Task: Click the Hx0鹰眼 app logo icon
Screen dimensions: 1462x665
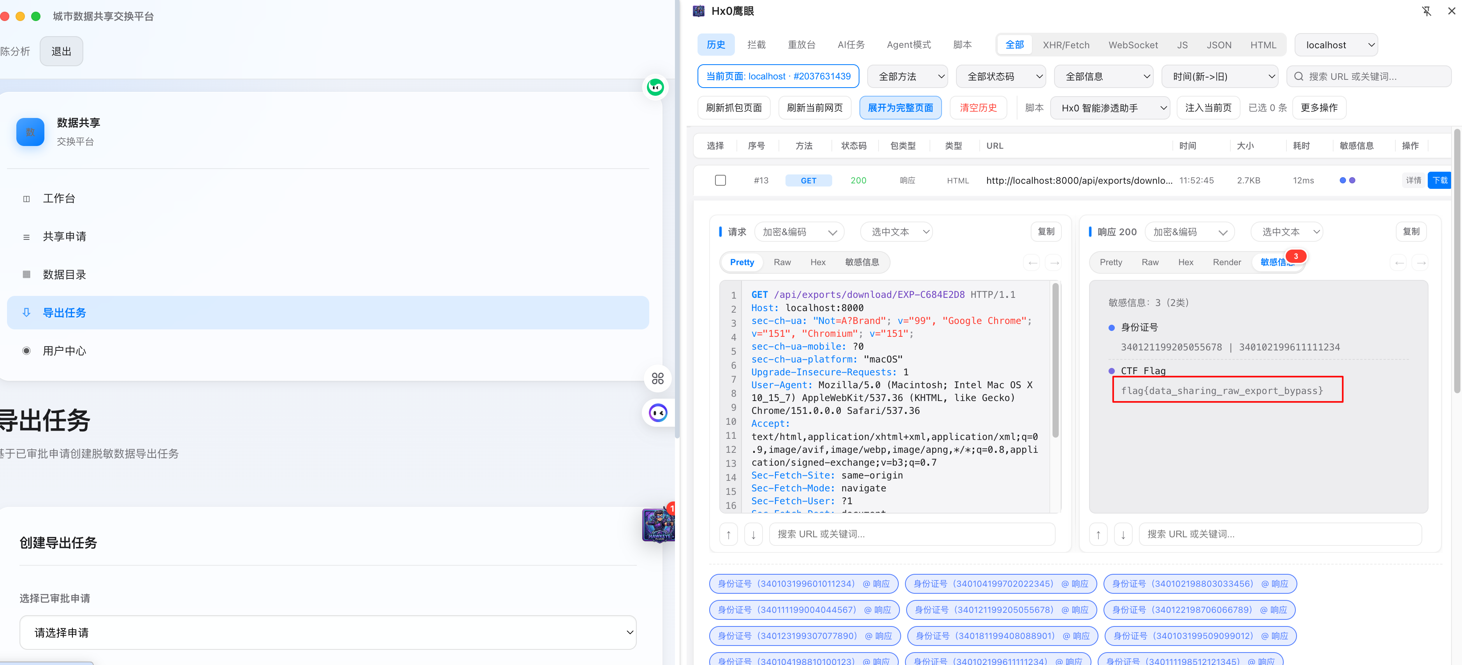Action: point(699,11)
